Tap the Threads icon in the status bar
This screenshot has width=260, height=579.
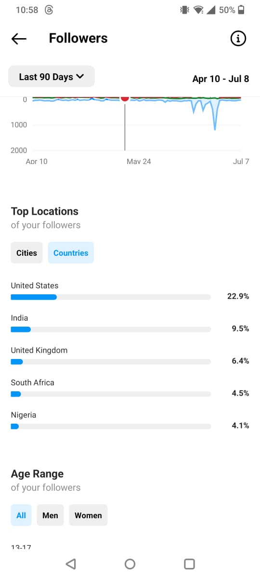click(49, 10)
